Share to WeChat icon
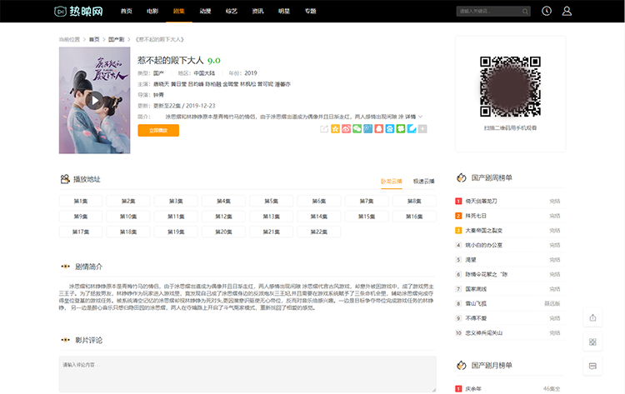 pos(357,128)
